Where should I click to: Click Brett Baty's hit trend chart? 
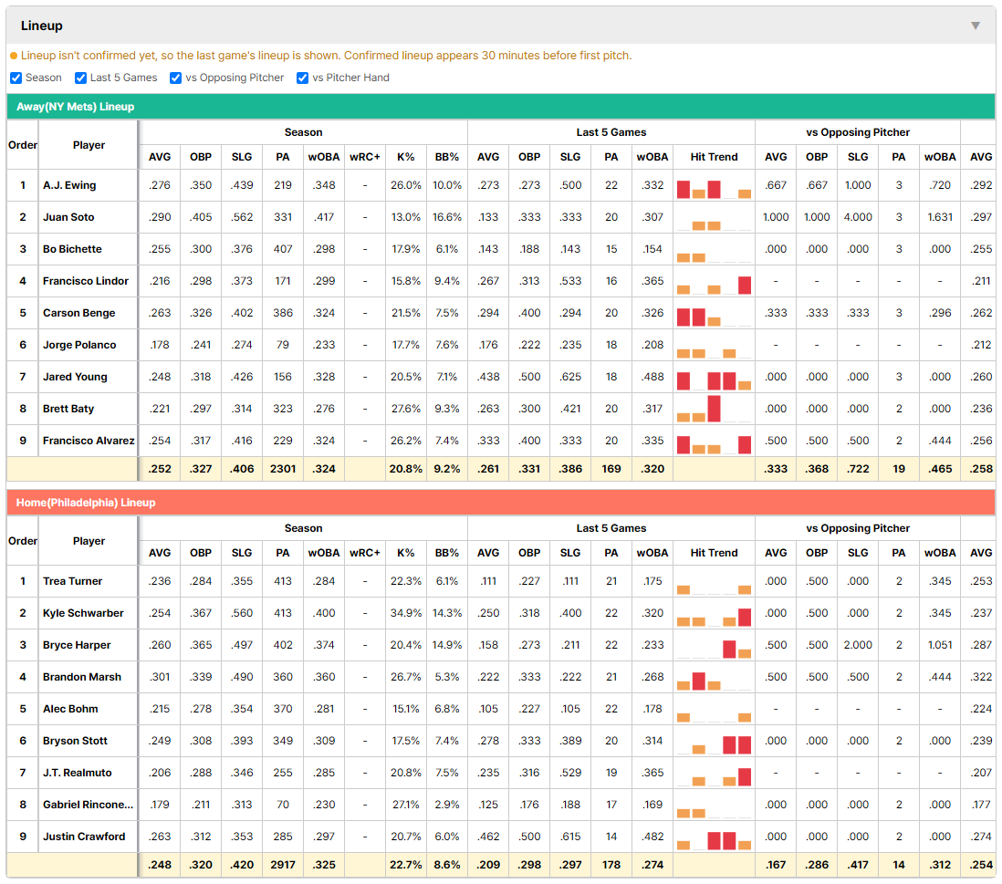[x=714, y=409]
